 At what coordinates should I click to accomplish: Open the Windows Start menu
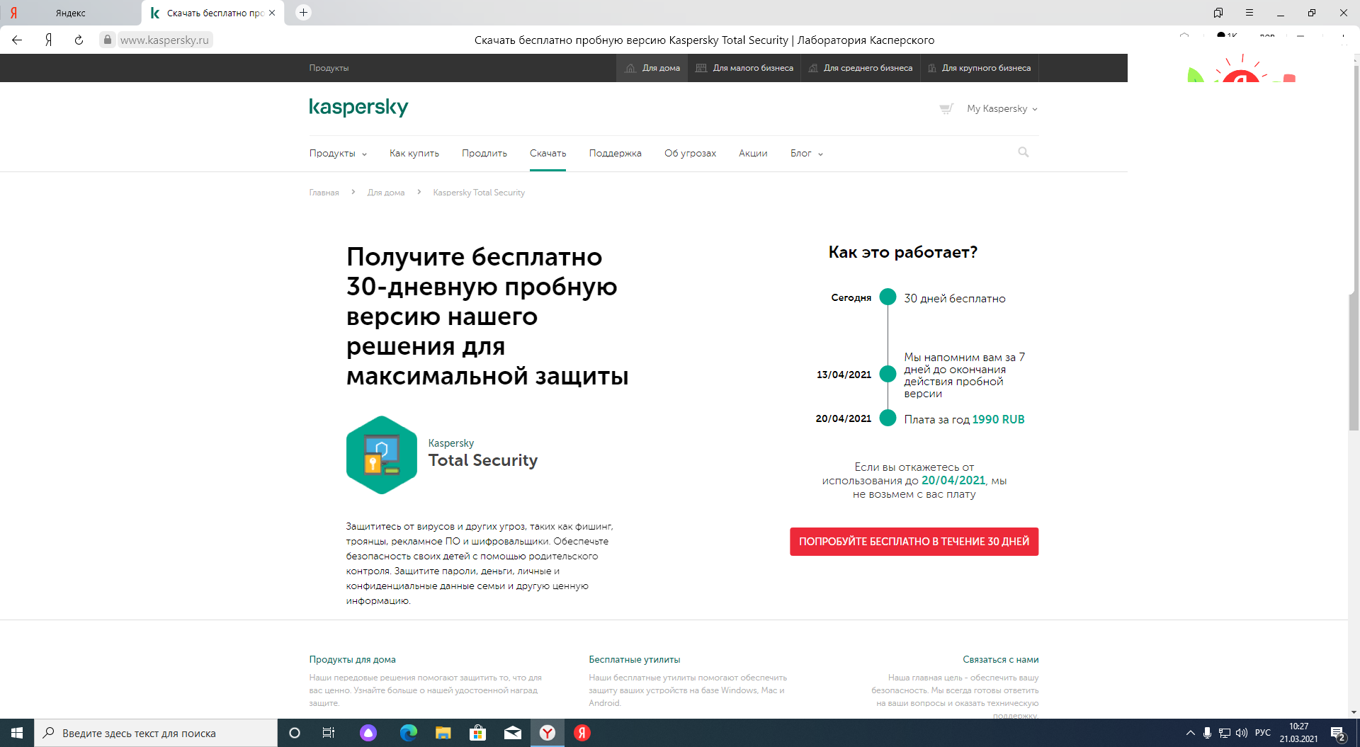[17, 733]
